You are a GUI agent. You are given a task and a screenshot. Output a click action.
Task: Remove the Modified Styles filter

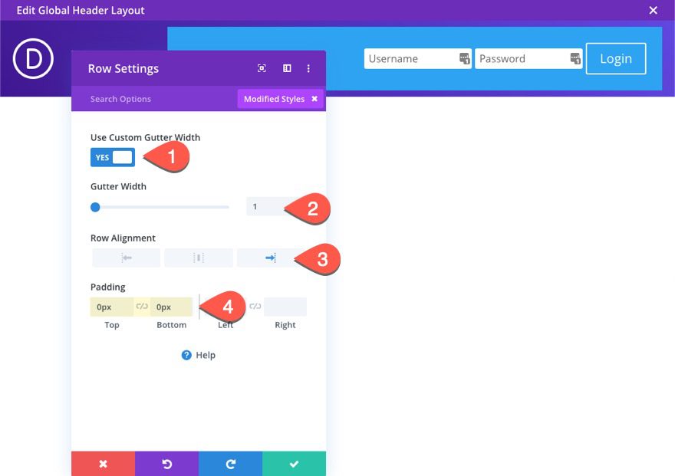click(x=314, y=98)
